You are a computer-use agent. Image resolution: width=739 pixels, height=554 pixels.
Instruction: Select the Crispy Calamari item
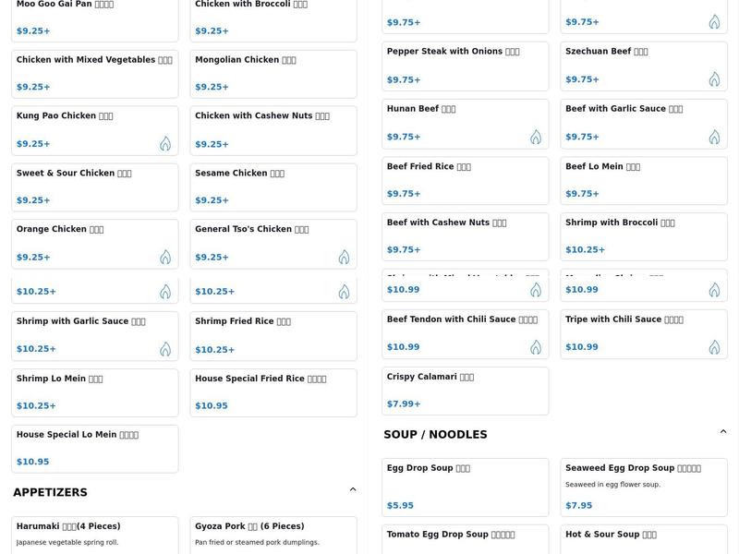coord(466,391)
